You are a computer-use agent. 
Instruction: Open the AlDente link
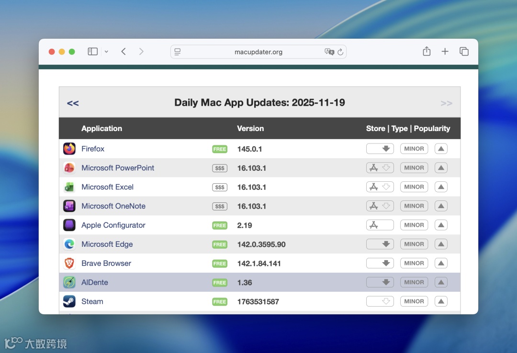95,283
